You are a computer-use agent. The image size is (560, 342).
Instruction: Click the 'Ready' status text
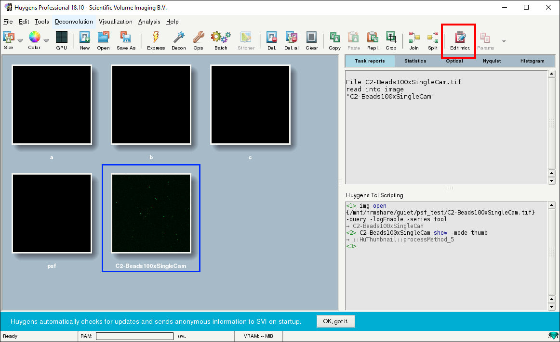(x=10, y=336)
